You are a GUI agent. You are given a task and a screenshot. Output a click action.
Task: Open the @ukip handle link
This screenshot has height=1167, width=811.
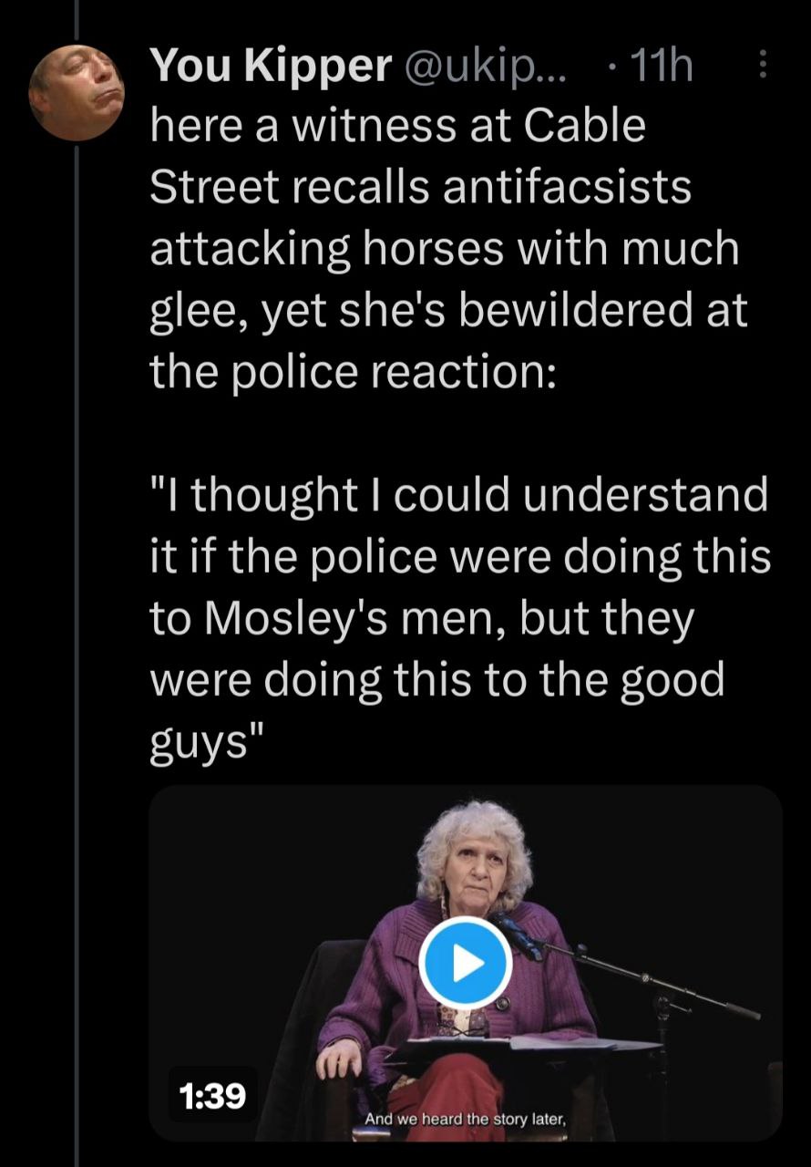tap(483, 67)
